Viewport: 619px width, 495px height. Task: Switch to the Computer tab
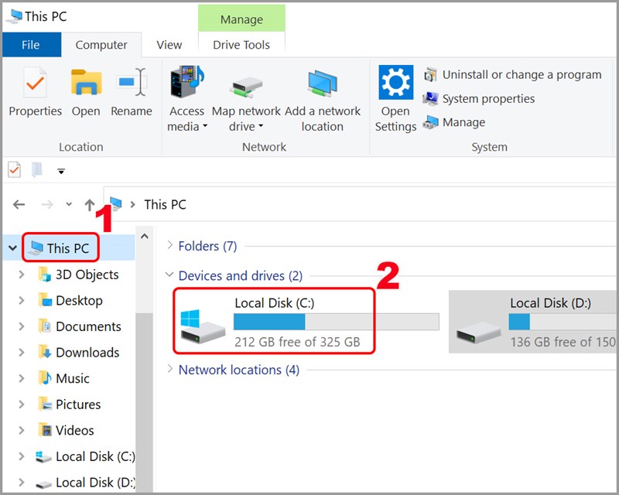tap(101, 45)
